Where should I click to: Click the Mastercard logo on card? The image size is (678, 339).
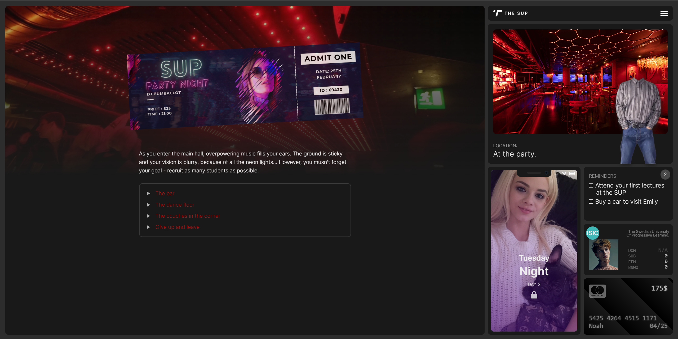597,291
